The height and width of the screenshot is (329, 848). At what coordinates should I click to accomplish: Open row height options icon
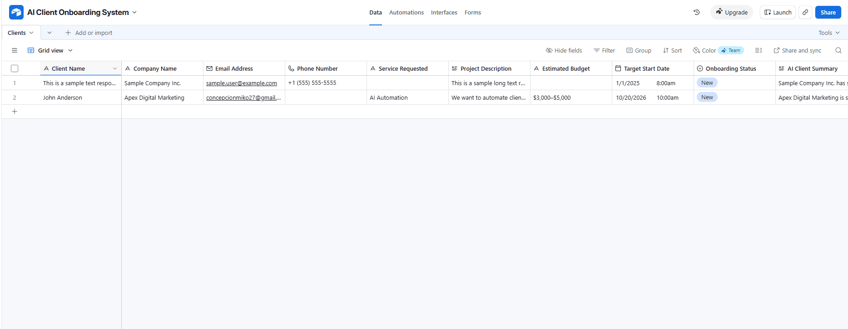pyautogui.click(x=759, y=50)
